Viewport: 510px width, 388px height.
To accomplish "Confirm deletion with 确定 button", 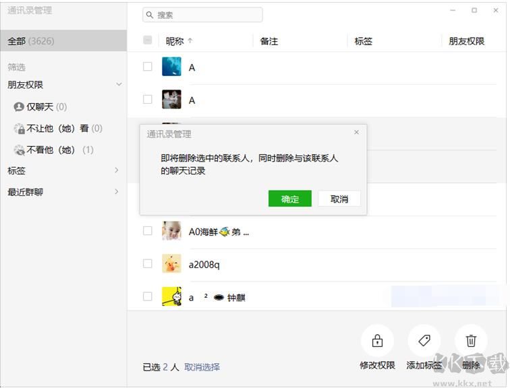I will [x=289, y=199].
